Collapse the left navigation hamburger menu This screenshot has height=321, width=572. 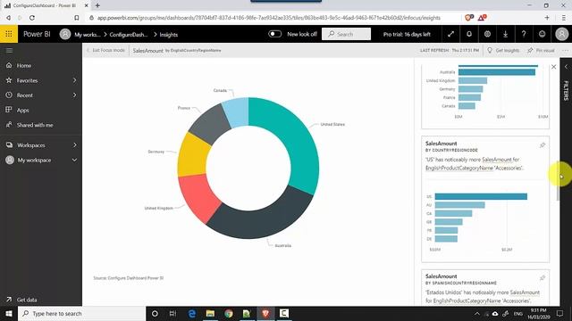[9, 50]
